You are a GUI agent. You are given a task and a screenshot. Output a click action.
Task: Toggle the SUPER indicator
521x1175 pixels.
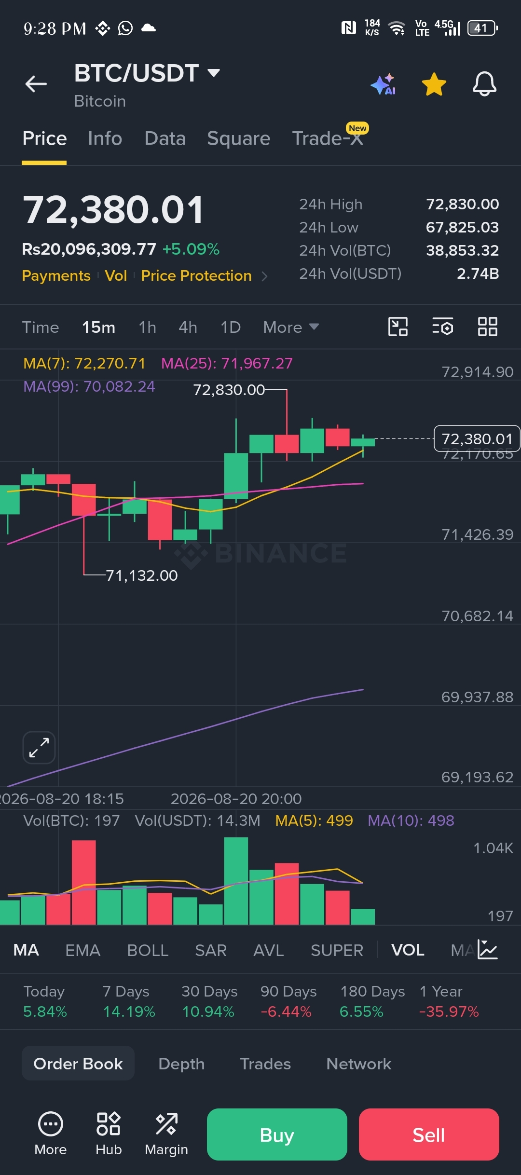click(x=337, y=950)
